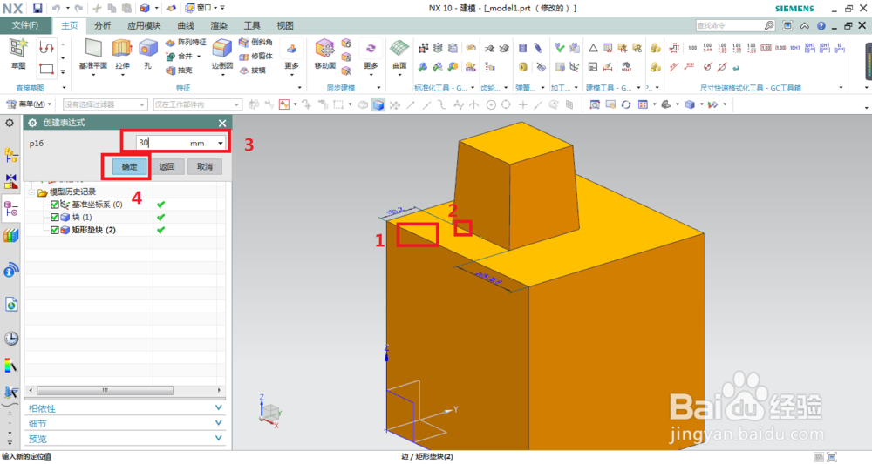Toggle checkbox for 块 (1)
Image resolution: width=872 pixels, height=464 pixels.
(54, 217)
